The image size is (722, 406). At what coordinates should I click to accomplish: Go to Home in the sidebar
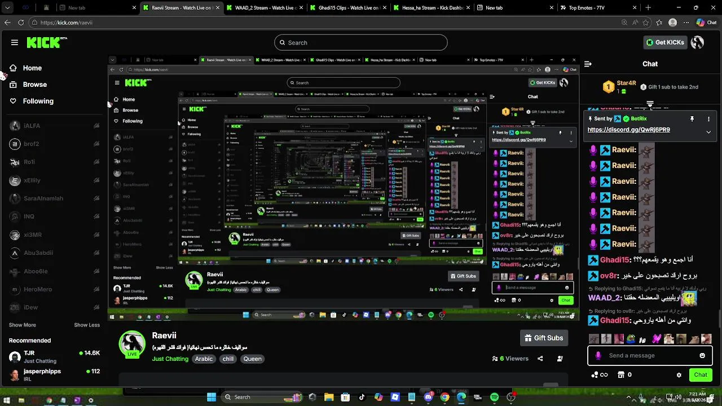click(x=26, y=68)
